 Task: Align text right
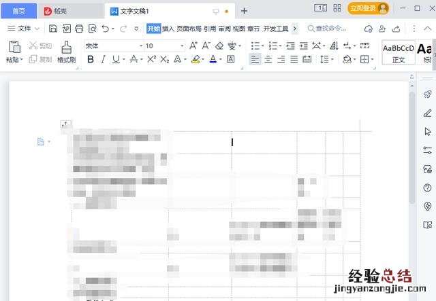pyautogui.click(x=281, y=59)
